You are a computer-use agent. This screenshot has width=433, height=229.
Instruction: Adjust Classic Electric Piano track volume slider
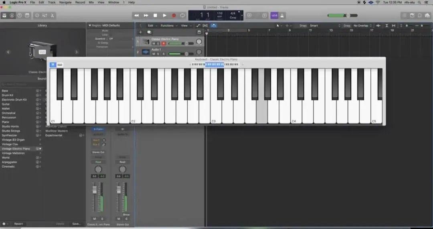(181, 44)
